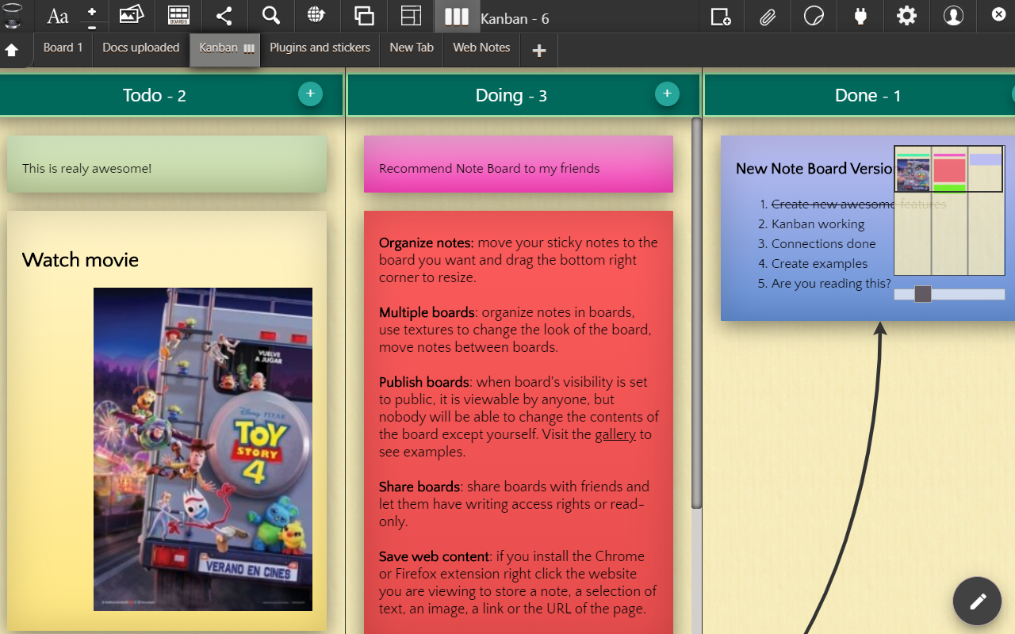This screenshot has width=1015, height=634.
Task: Select the Aa text note tool
Action: [56, 16]
